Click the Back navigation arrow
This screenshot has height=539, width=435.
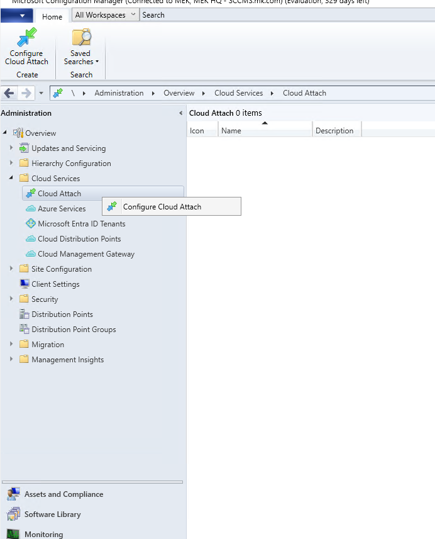coord(9,93)
